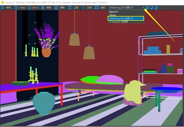
Task: Click the teal vase in the render
Action: click(44, 103)
